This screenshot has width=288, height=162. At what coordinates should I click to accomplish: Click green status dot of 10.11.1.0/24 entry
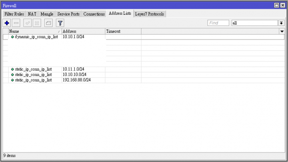(12, 69)
